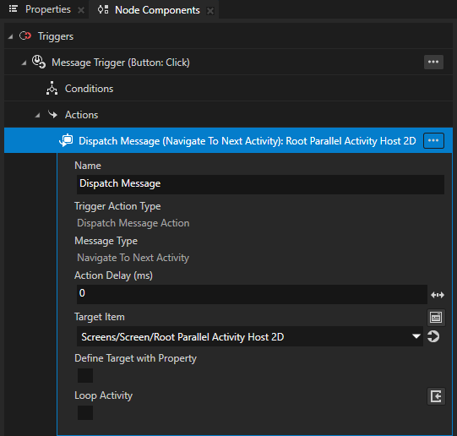This screenshot has height=436, width=457.
Task: Select the Triggers row label
Action: tap(56, 36)
